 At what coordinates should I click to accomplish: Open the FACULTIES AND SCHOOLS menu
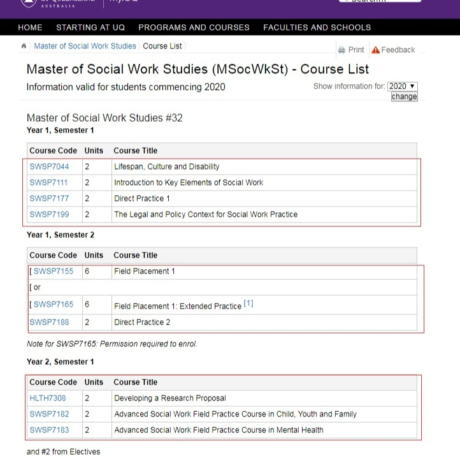click(x=317, y=27)
